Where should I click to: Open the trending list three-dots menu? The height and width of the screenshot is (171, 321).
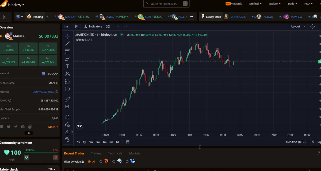191,17
